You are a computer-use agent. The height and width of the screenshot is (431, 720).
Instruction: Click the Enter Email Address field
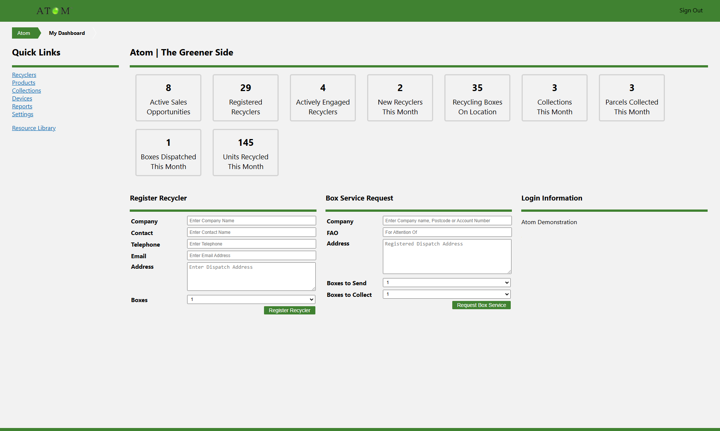click(x=251, y=256)
